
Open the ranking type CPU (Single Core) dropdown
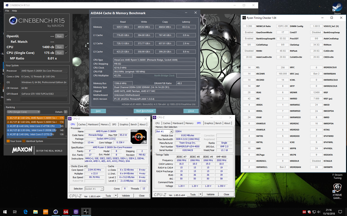[x=24, y=112]
